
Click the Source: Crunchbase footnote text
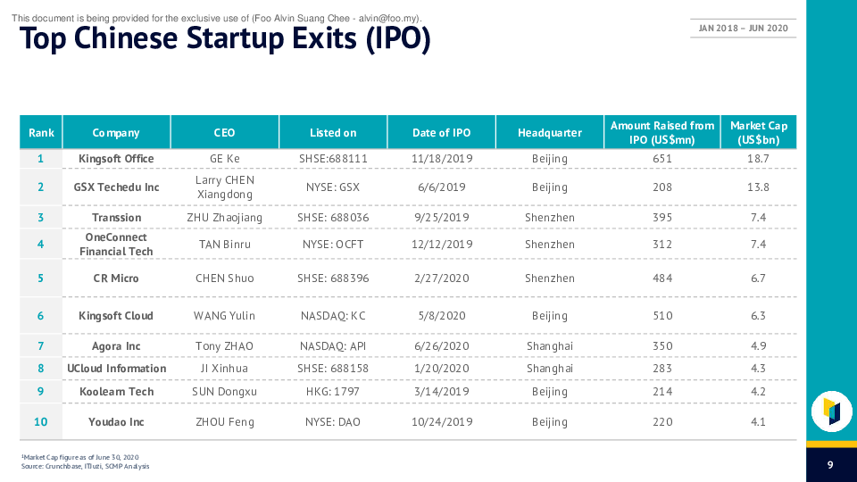(86, 467)
